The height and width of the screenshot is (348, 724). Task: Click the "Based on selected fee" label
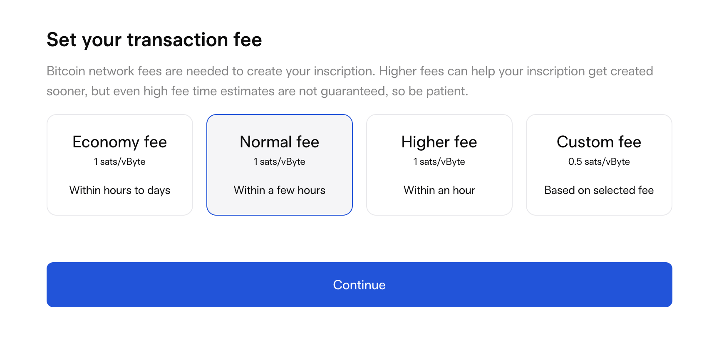click(x=599, y=190)
